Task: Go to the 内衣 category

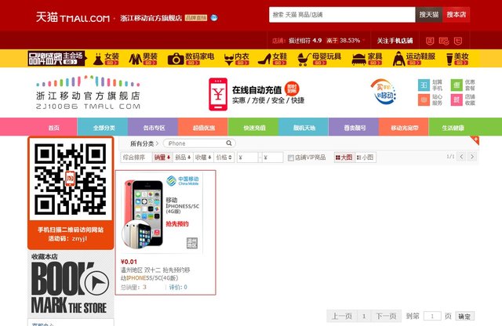Action: tap(236, 59)
